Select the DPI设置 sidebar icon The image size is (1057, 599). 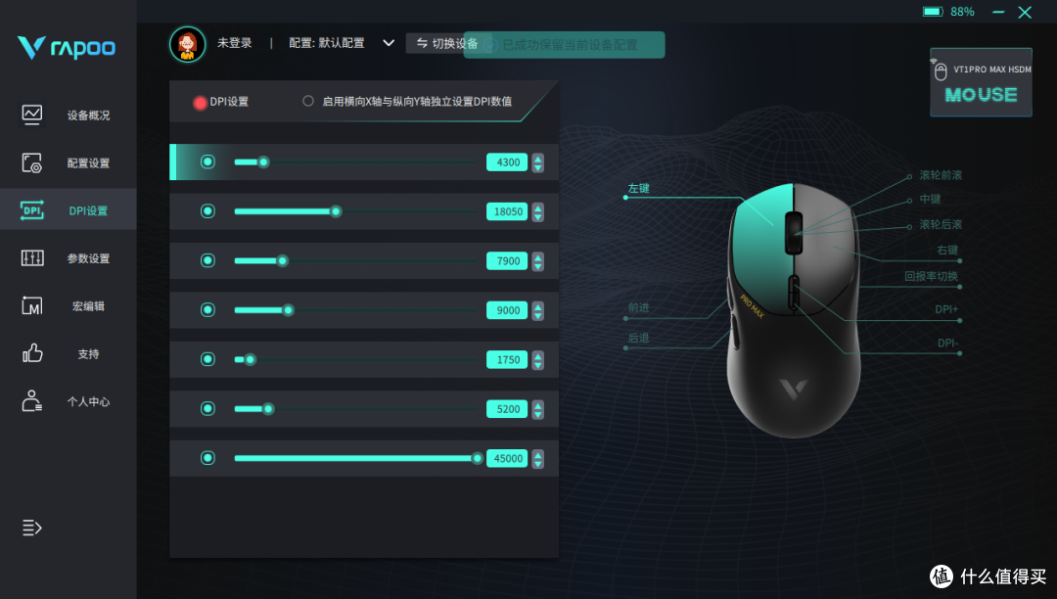pos(31,210)
